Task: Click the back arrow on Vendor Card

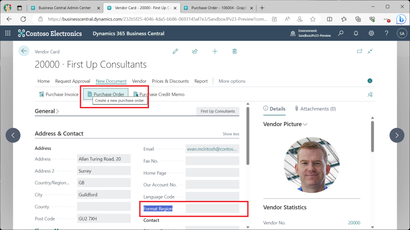Action: pos(24,51)
